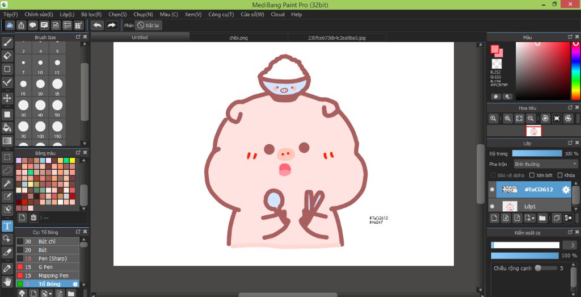Click the Redo arrow
The image size is (581, 297).
(x=111, y=25)
